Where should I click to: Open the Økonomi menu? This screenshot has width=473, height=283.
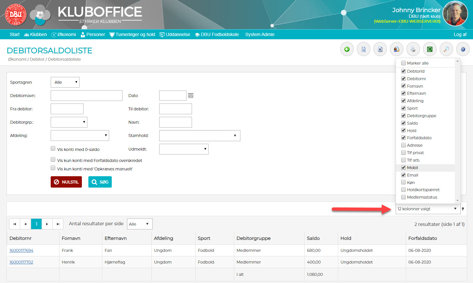point(64,34)
